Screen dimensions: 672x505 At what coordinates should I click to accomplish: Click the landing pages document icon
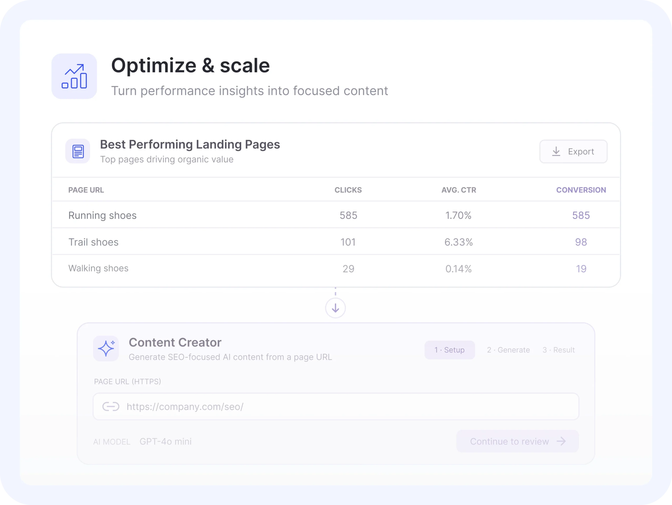78,151
